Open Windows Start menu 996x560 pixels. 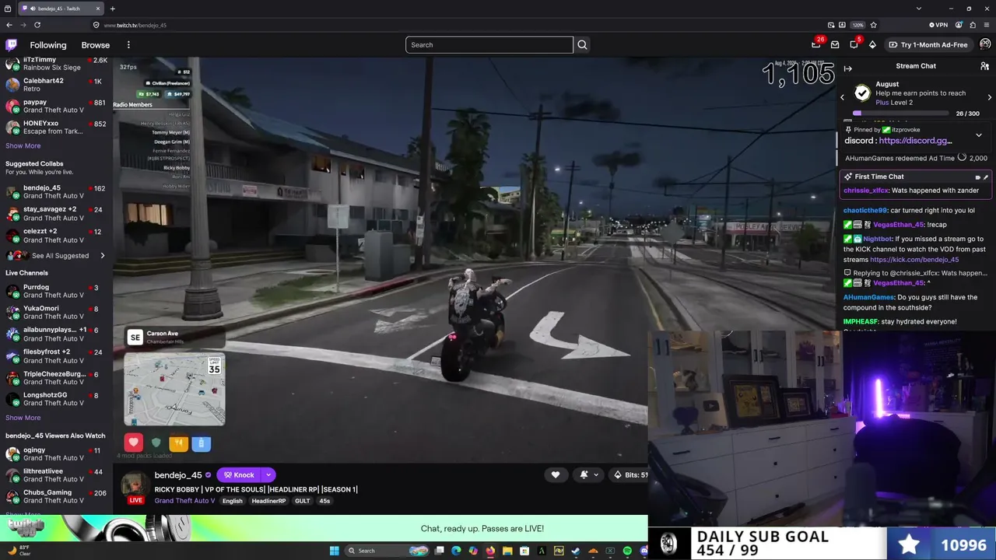pos(335,551)
